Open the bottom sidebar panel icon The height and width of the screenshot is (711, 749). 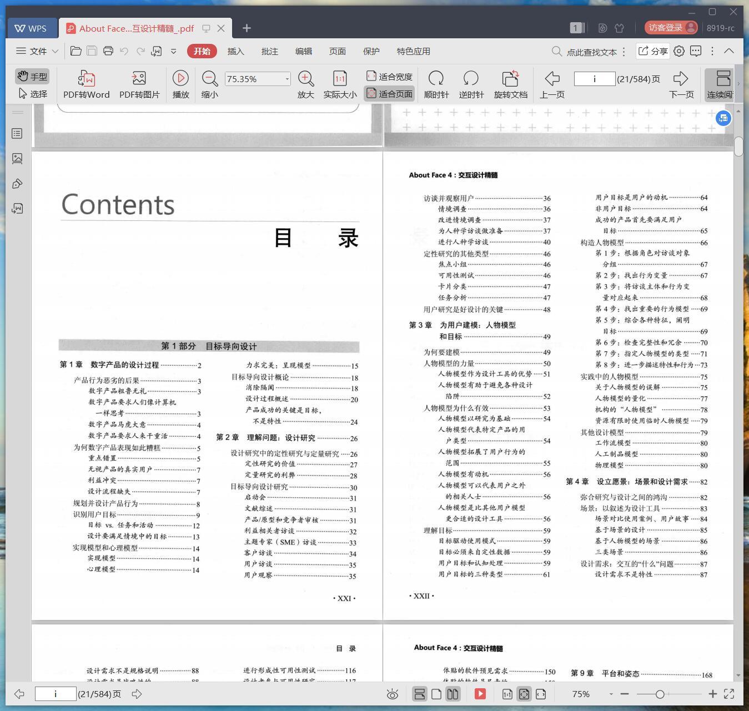(17, 209)
